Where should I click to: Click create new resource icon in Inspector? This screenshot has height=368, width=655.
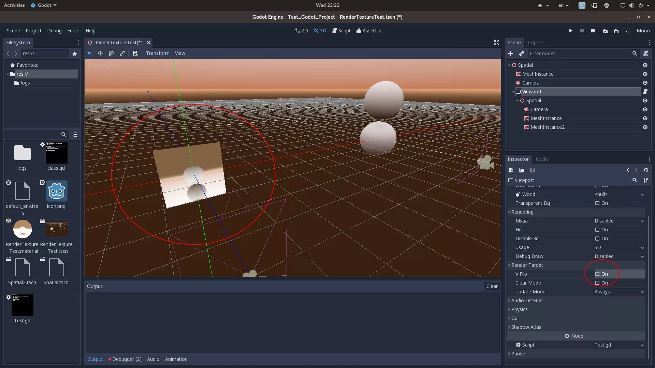(511, 170)
